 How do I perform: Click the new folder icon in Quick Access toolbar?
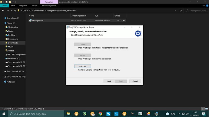pos(10,2)
